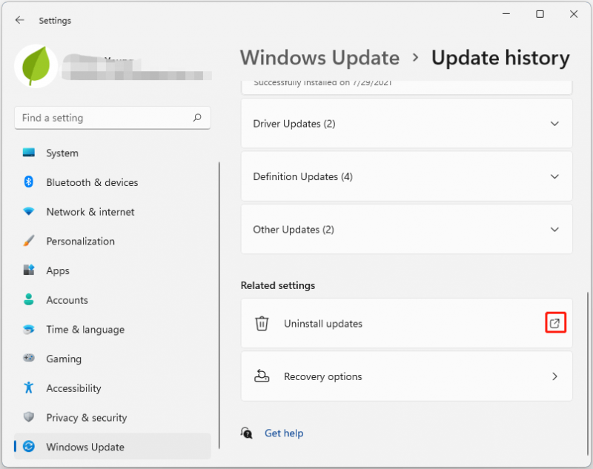The height and width of the screenshot is (469, 593).
Task: Click the Accessibility figure icon
Action: coord(29,387)
